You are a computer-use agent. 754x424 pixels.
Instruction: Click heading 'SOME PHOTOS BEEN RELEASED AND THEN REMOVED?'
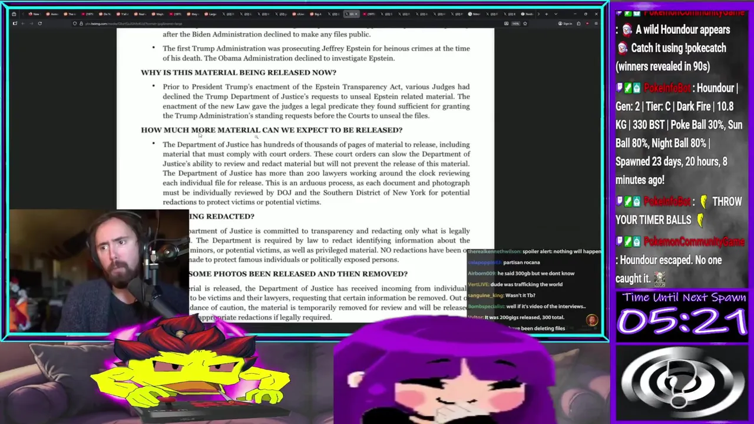[x=298, y=274]
